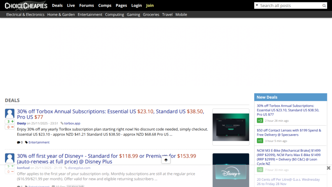This screenshot has width=332, height=187.
Task: Open Specsavers Contact Lenses deal
Action: [289, 133]
